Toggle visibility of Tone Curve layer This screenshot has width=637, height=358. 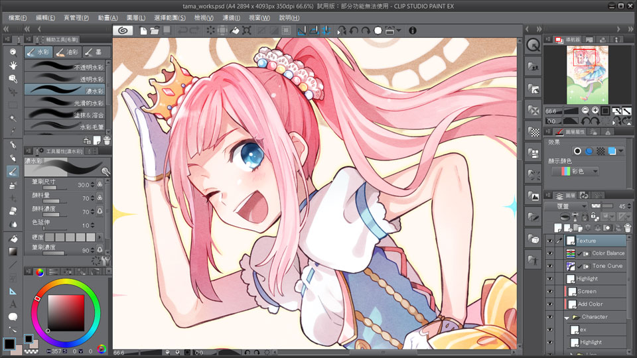(549, 266)
